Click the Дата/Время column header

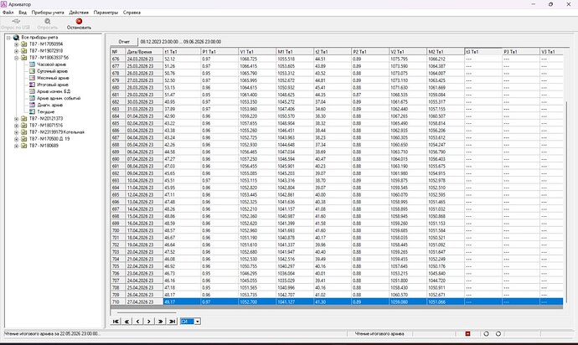coord(144,52)
